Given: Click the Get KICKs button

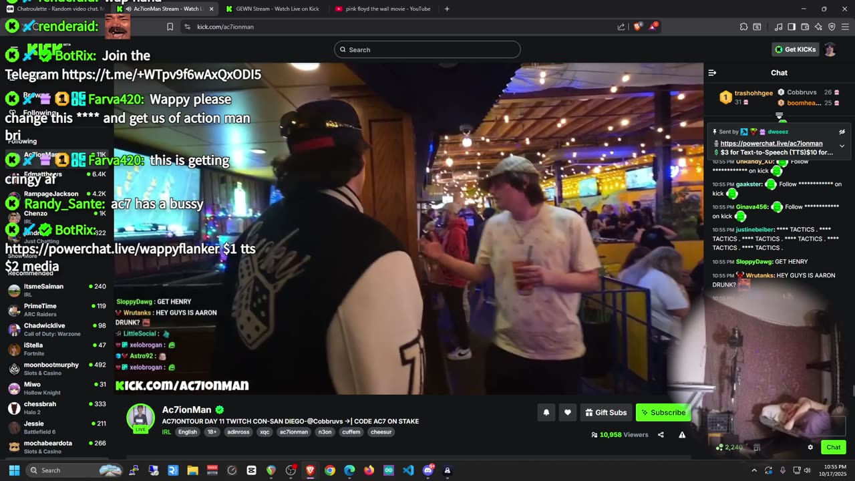Looking at the screenshot, I should coord(795,49).
